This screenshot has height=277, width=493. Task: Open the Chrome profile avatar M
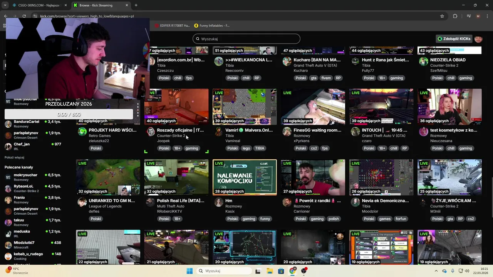tap(478, 16)
